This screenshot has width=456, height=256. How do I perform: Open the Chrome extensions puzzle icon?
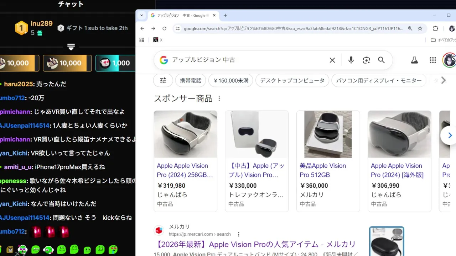(x=436, y=28)
